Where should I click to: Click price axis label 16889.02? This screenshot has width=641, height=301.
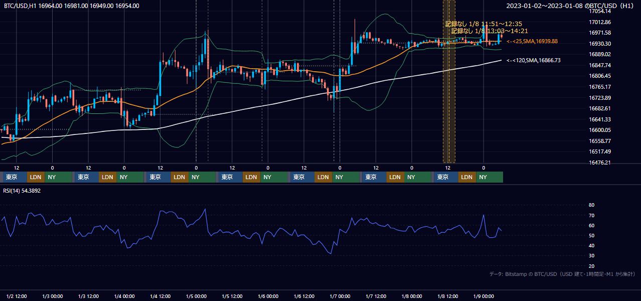pyautogui.click(x=599, y=54)
